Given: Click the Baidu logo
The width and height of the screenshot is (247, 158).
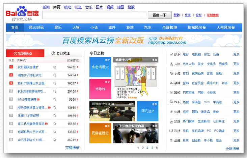Looking at the screenshot, I should click(x=22, y=13).
